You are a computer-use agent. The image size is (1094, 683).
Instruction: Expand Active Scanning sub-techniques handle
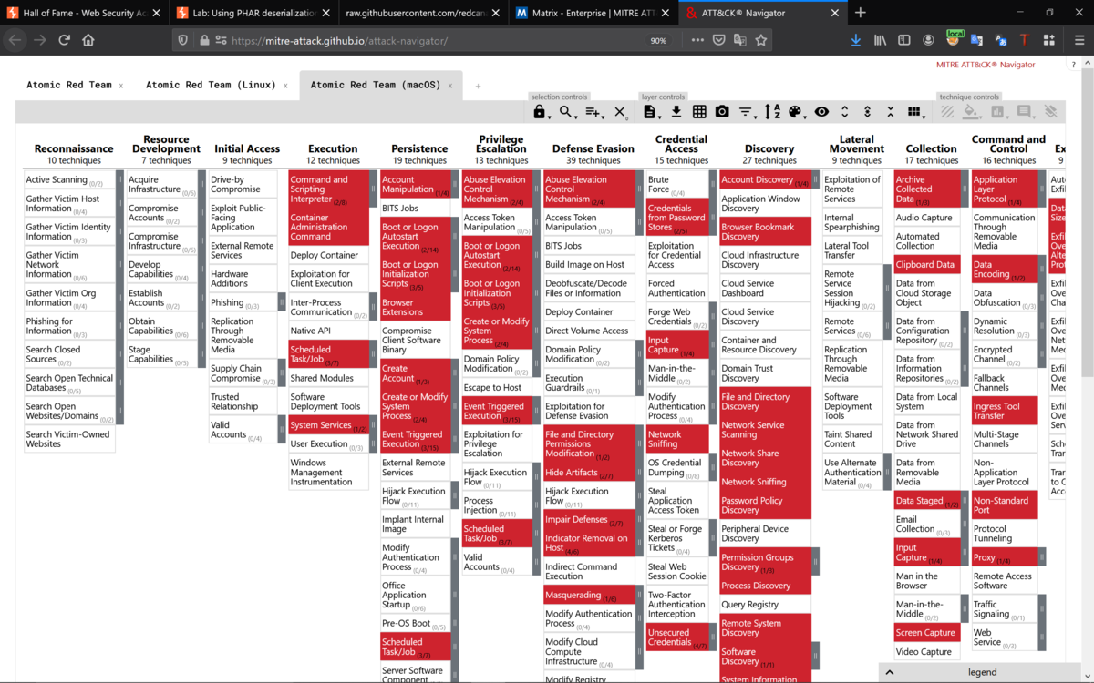(x=119, y=180)
